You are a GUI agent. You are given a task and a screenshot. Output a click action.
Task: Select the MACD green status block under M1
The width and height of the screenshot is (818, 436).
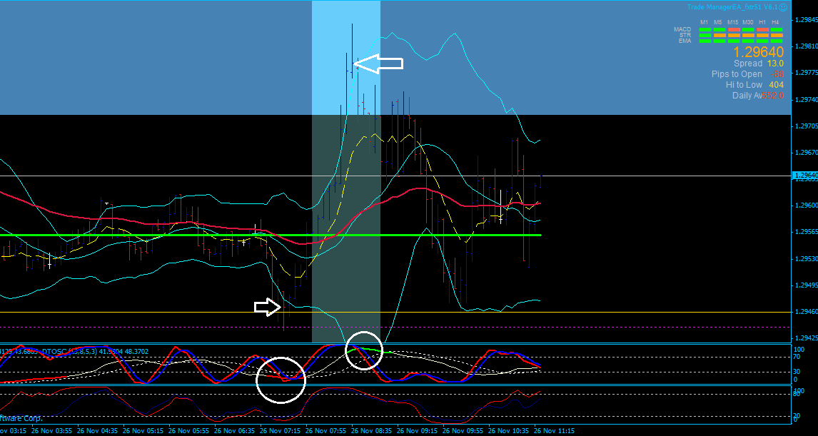[705, 29]
